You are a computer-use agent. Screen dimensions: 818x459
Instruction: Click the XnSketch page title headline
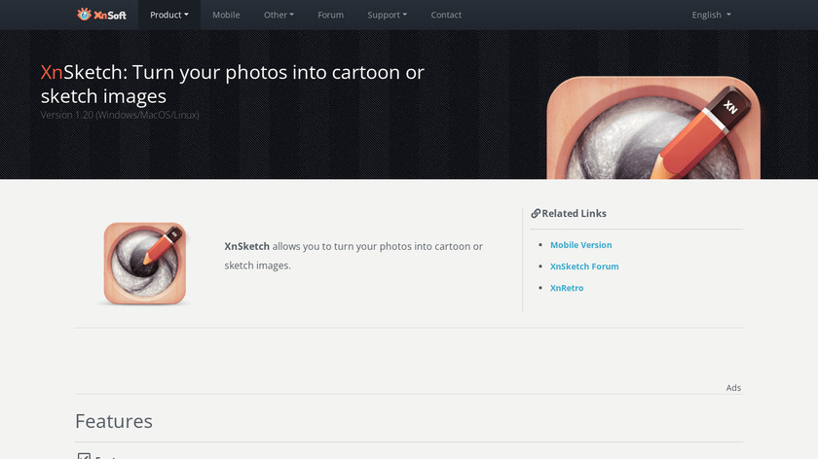[x=233, y=84]
